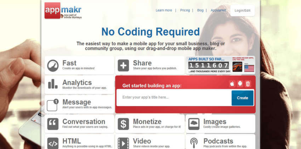Click the Share plus icon
Screen dimensions: 301x149
coord(123,66)
